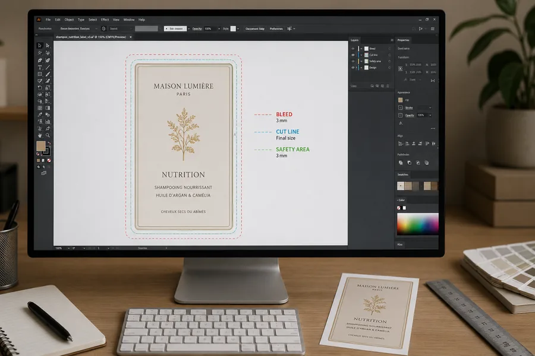Select the Line Segment tool
Screen dimensions: 535x356
pos(48,68)
